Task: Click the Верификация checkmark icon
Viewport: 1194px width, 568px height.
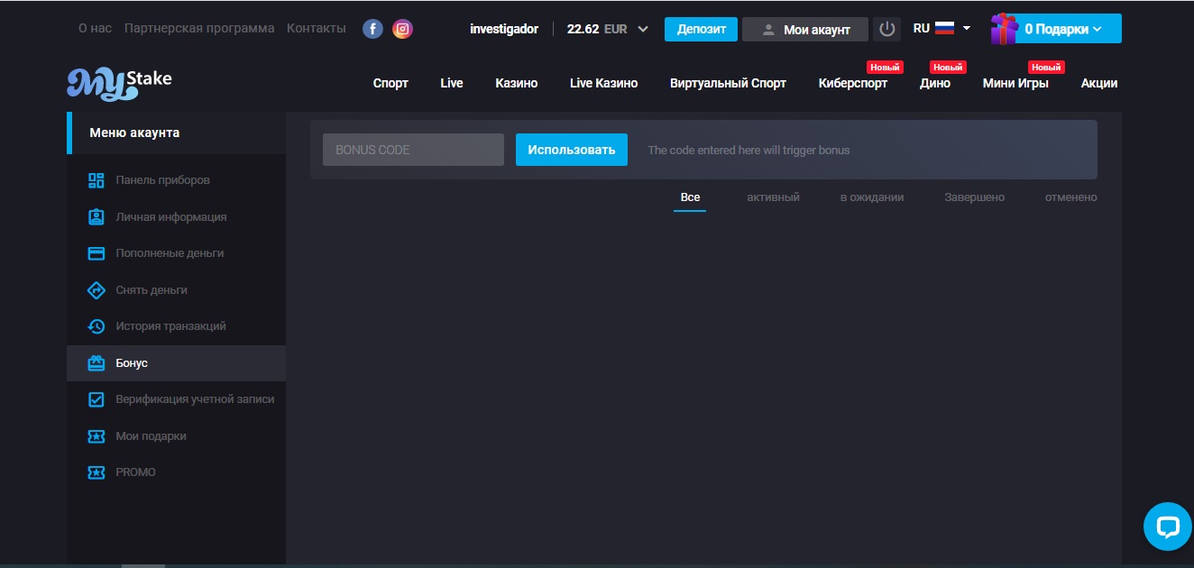Action: point(96,399)
